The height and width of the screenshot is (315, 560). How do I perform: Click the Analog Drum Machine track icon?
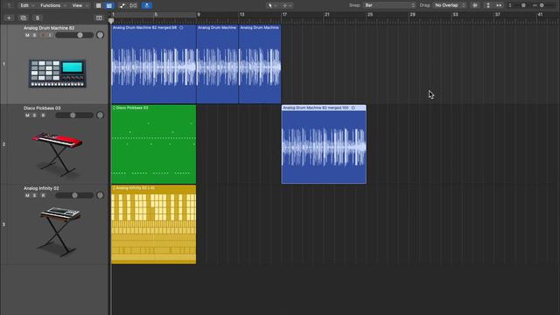[x=57, y=73]
